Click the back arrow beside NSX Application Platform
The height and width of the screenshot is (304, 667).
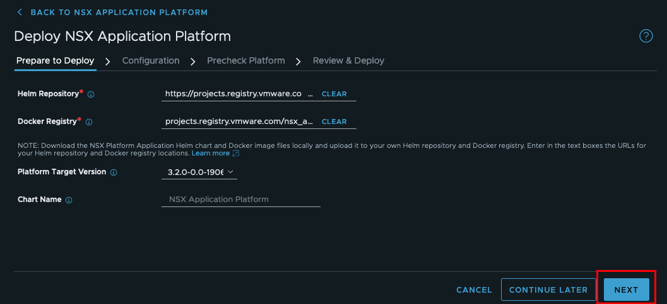click(x=20, y=13)
